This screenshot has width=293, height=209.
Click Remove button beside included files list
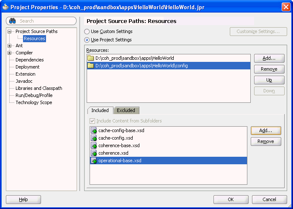[x=266, y=141]
